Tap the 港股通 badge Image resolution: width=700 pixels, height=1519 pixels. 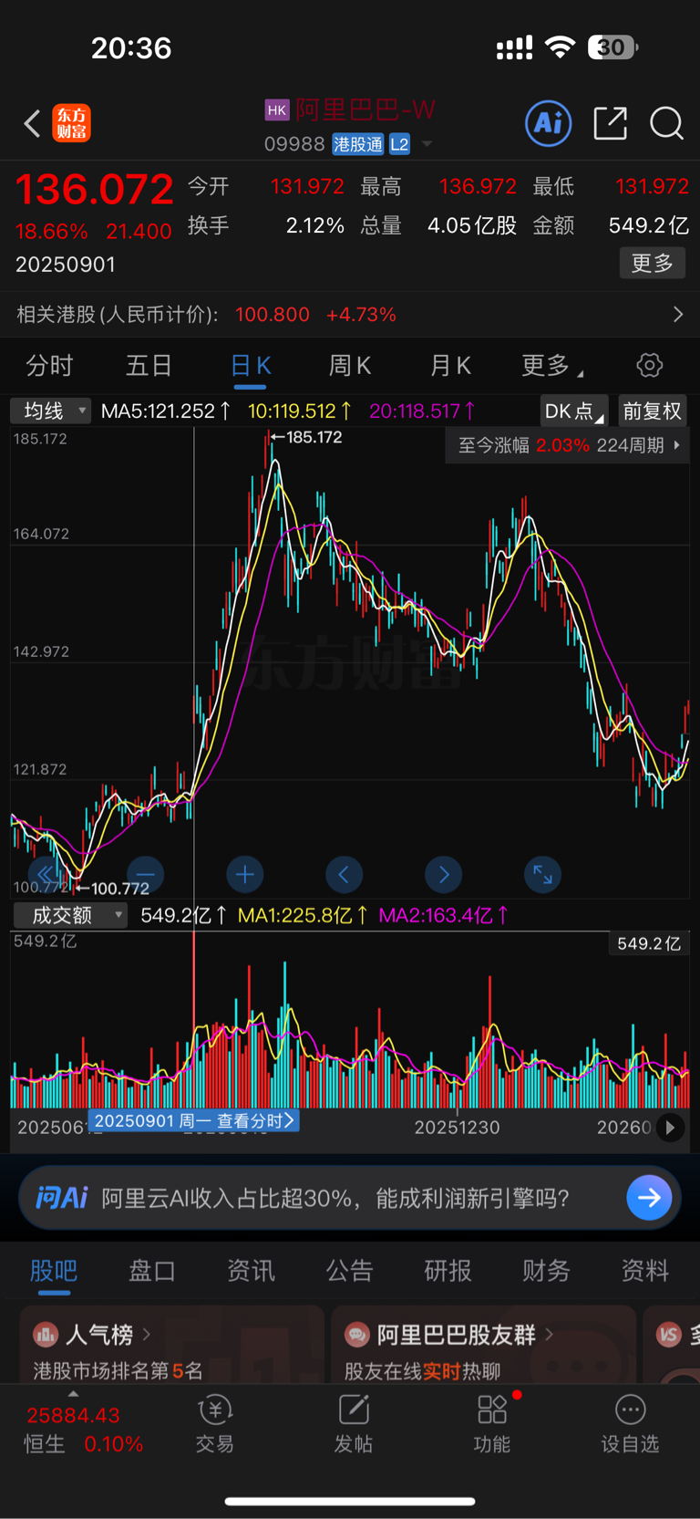[x=358, y=144]
